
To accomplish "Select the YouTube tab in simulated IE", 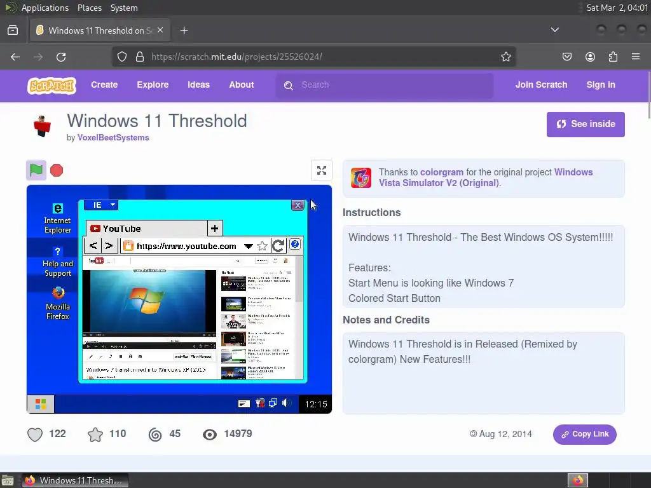I will click(146, 229).
